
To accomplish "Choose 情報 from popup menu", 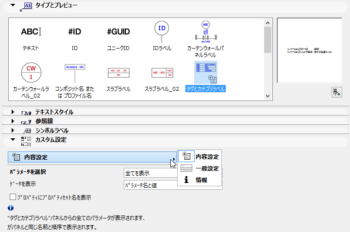I will pyautogui.click(x=200, y=180).
